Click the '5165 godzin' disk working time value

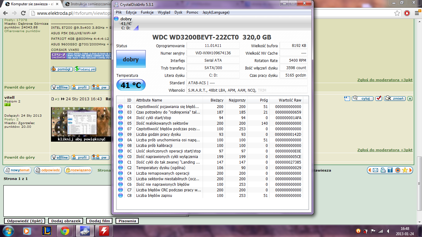(293, 75)
